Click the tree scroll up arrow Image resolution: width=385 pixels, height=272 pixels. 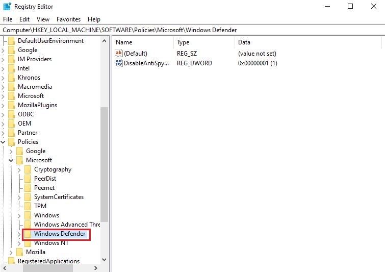point(105,41)
